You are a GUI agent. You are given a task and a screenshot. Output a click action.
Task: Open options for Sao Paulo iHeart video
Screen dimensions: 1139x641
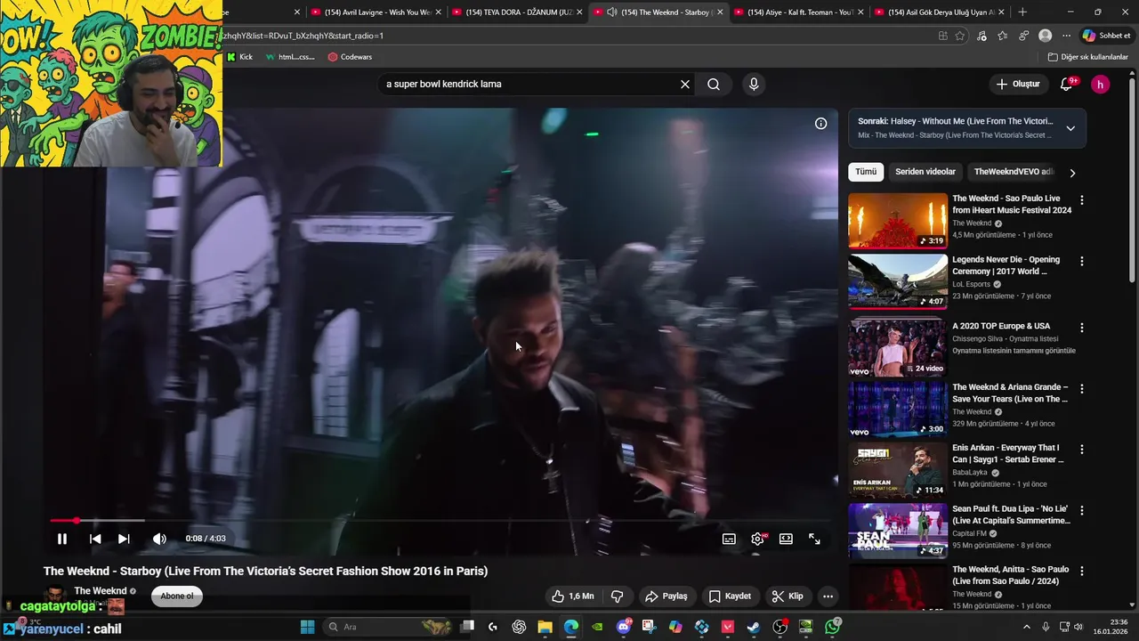coord(1082,200)
